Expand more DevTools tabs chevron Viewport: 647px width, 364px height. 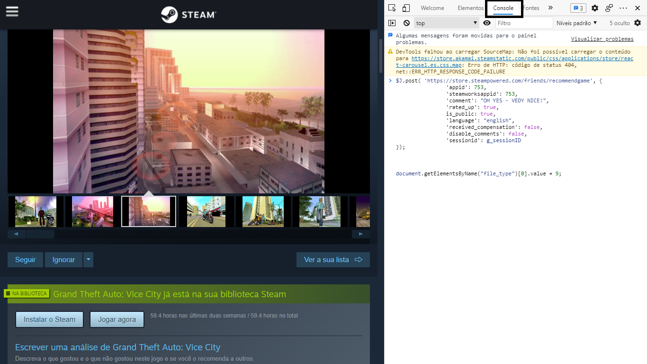pos(550,8)
